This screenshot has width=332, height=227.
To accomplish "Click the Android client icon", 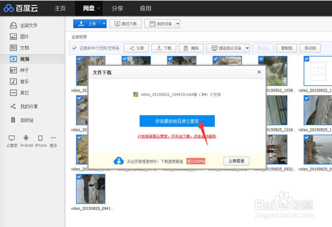I will point(26,138).
